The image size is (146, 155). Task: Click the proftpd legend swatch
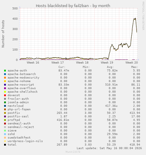tap(5, 120)
